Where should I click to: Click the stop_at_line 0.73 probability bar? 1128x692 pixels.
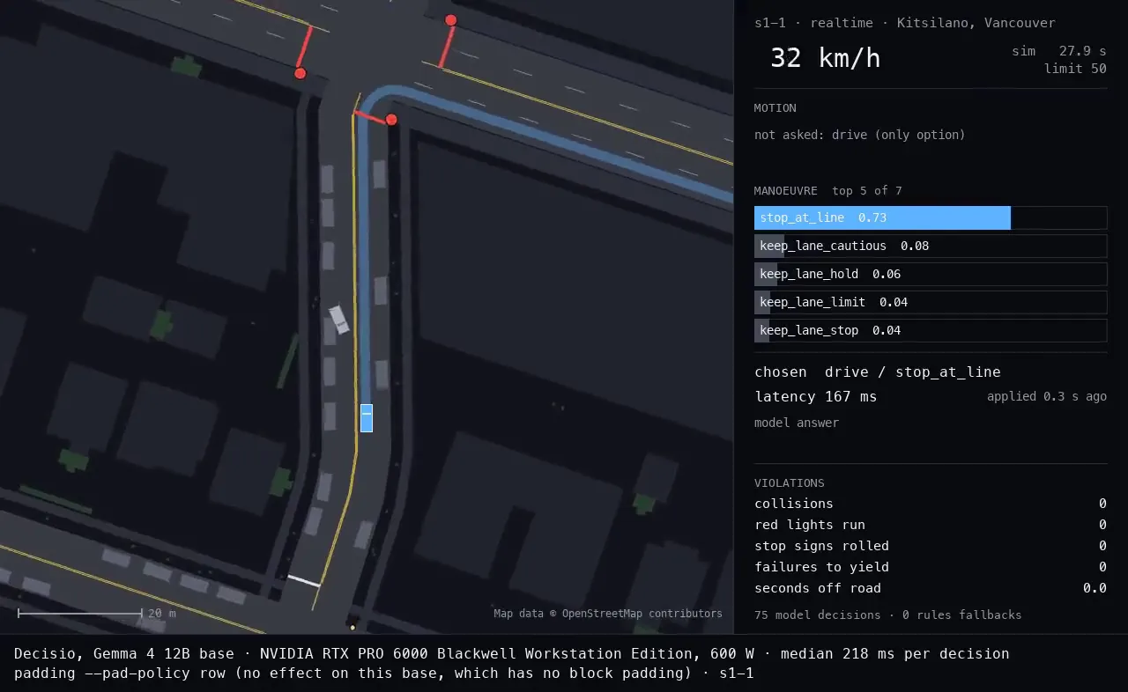(931, 217)
